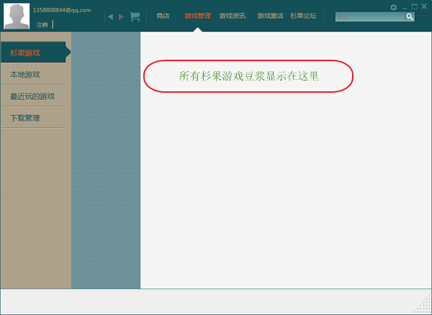Select 最近玩的游戏 in the sidebar
Screen dimensions: 432x315
pos(34,96)
